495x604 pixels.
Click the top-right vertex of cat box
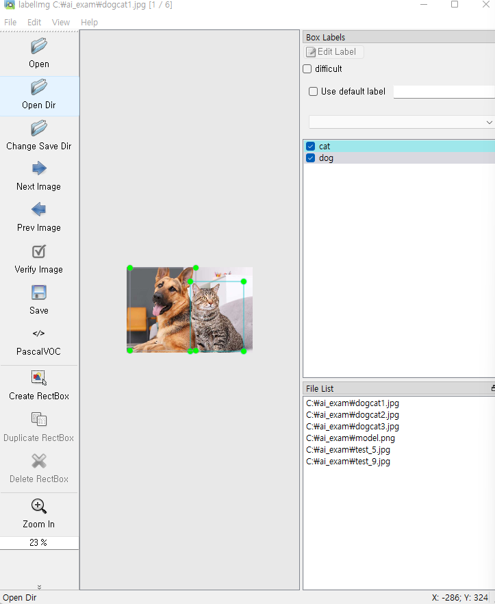pyautogui.click(x=244, y=281)
